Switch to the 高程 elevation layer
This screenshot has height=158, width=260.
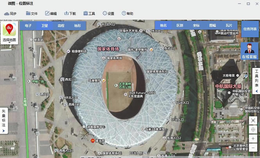point(61,26)
